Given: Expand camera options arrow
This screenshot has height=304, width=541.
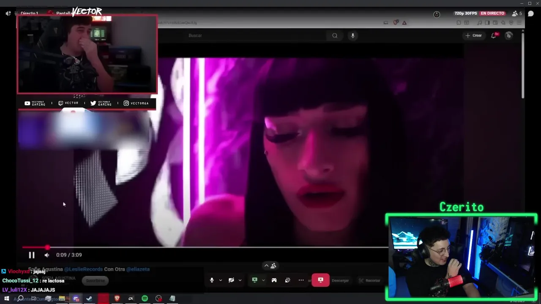Looking at the screenshot, I should [240, 280].
